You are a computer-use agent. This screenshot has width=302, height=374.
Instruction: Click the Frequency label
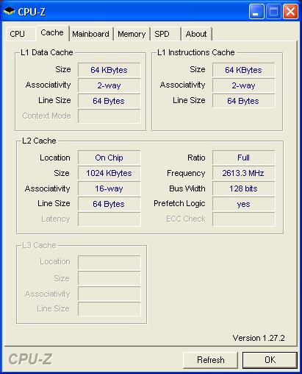[186, 173]
